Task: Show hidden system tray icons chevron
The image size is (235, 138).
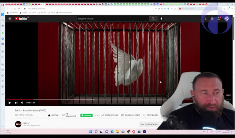Action: click(204, 131)
